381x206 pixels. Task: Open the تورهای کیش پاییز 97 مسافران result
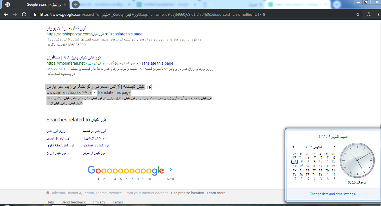[74, 57]
